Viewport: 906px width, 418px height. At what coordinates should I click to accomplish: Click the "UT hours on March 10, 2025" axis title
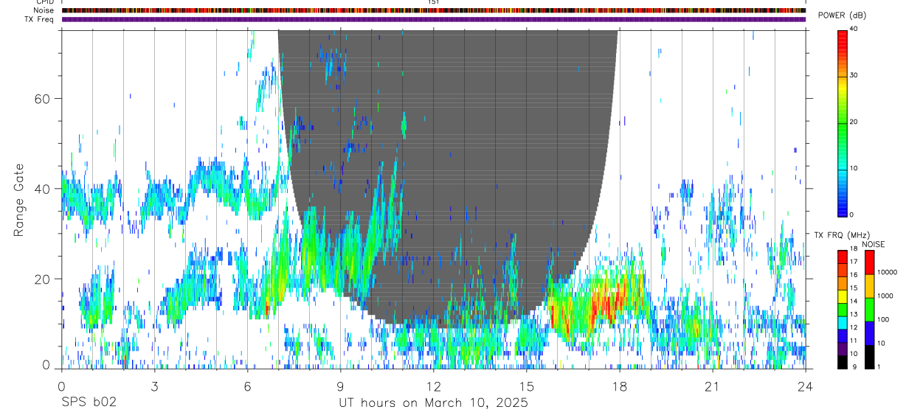pos(433,403)
